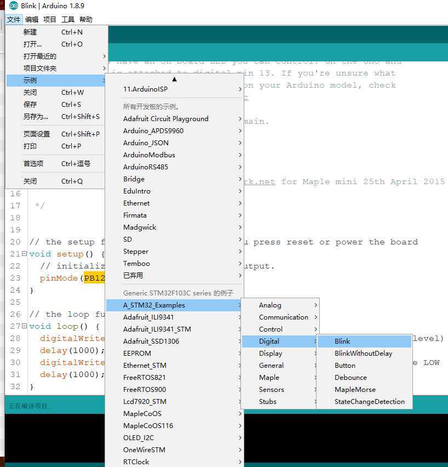
Task: Expand the Adafruit_ILI9341_STM examples
Action: click(175, 329)
